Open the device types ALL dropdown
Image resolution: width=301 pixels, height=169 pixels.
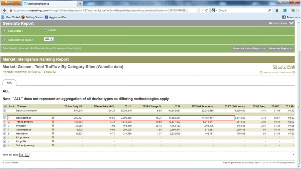coord(49,39)
